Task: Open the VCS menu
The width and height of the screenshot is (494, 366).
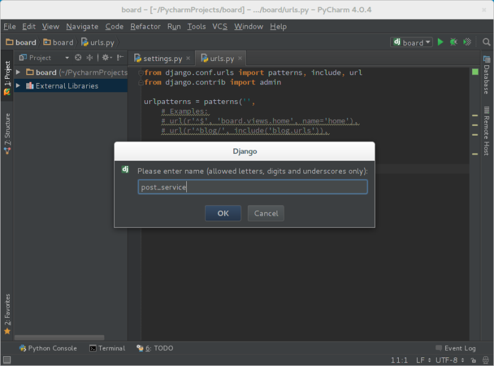Action: point(220,26)
